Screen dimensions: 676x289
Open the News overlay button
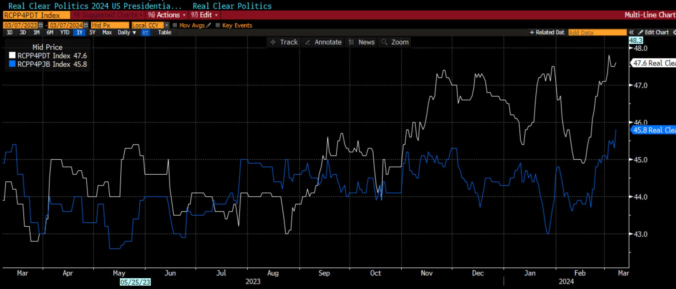362,42
